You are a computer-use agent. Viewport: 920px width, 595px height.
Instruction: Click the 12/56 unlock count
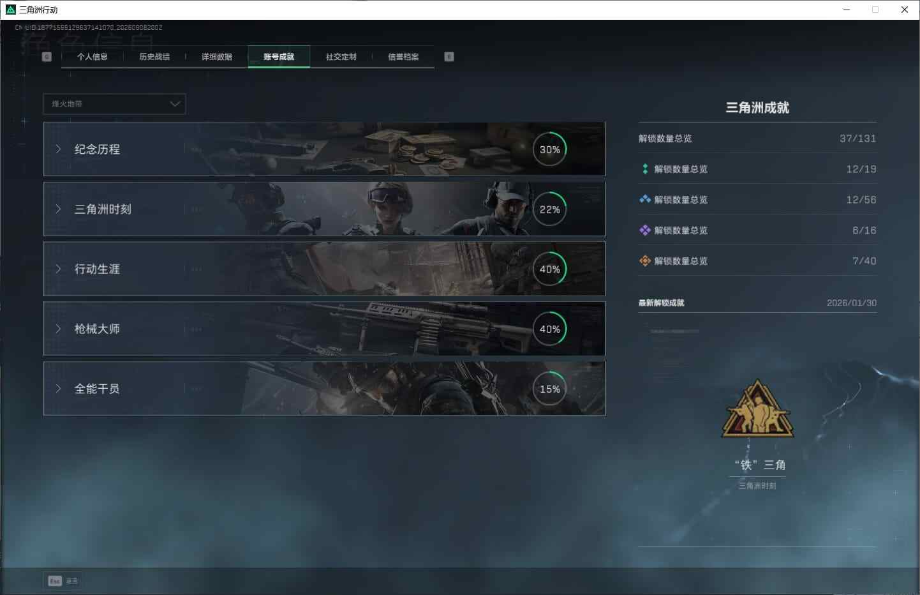[x=861, y=200]
